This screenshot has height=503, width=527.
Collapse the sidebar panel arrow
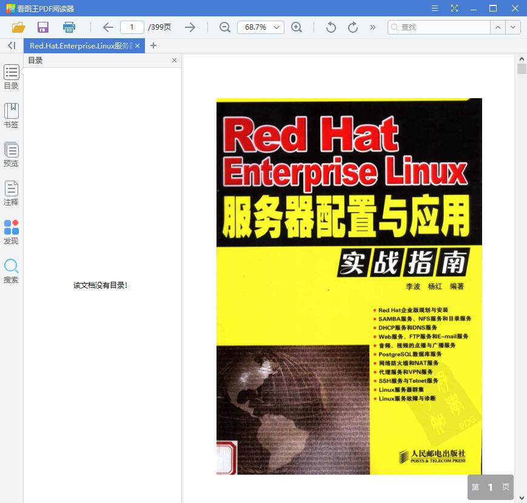click(12, 45)
